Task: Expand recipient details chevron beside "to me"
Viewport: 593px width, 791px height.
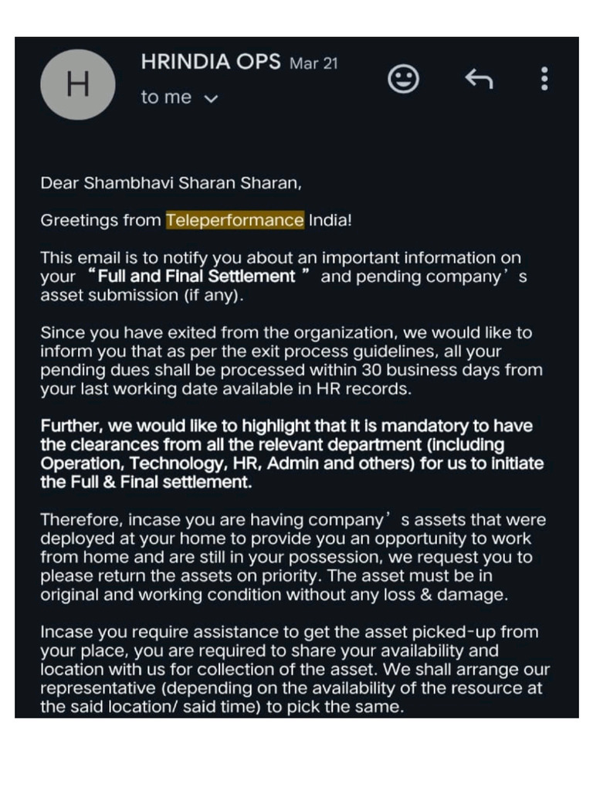Action: pyautogui.click(x=209, y=99)
